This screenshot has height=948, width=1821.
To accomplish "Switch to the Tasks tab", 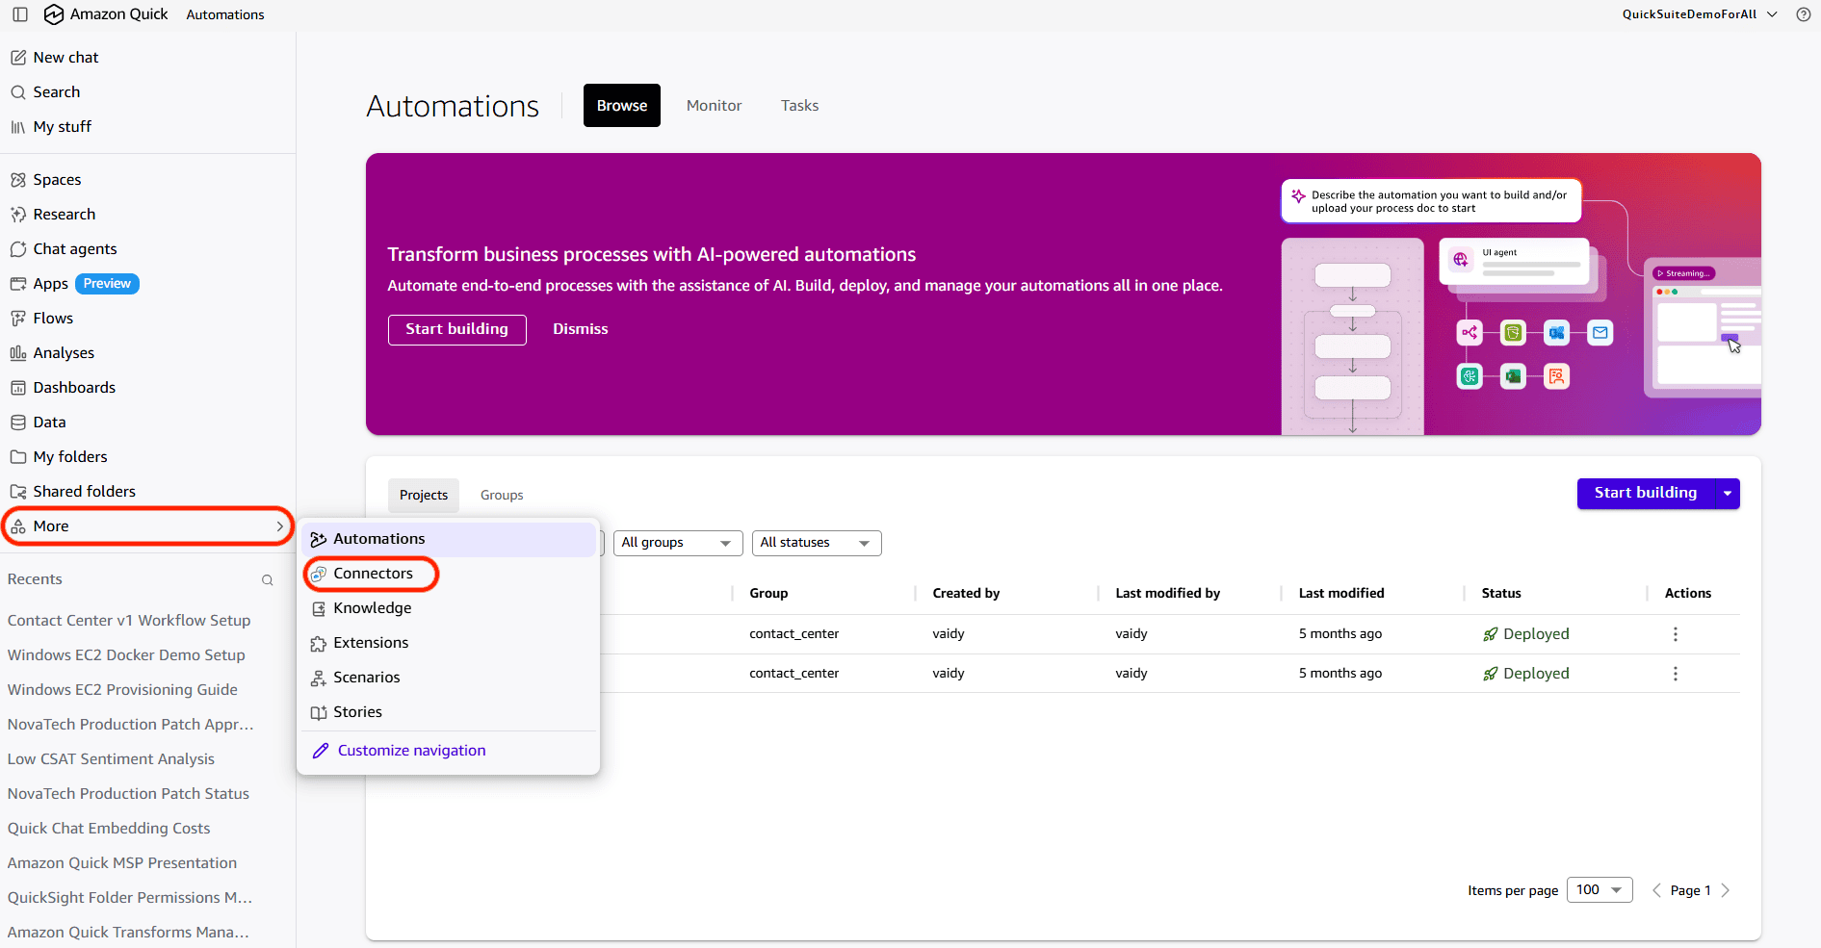I will coord(800,106).
